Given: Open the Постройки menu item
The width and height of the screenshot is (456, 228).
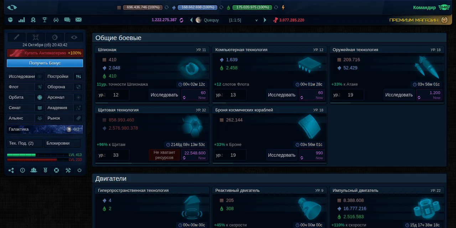Looking at the screenshot, I should point(64,76).
